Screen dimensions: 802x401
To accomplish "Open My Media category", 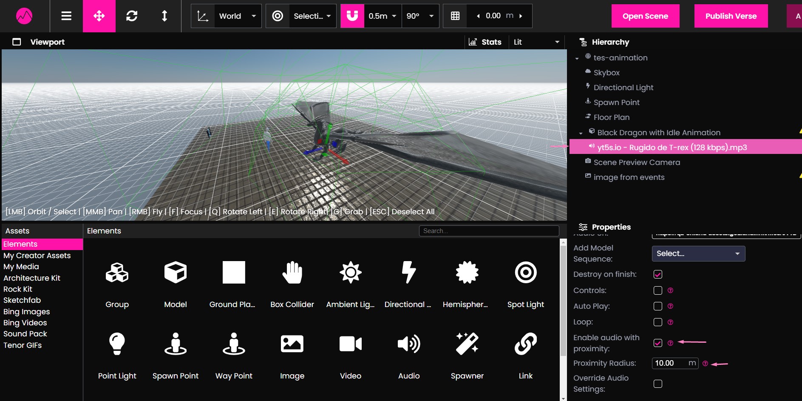I will point(21,267).
